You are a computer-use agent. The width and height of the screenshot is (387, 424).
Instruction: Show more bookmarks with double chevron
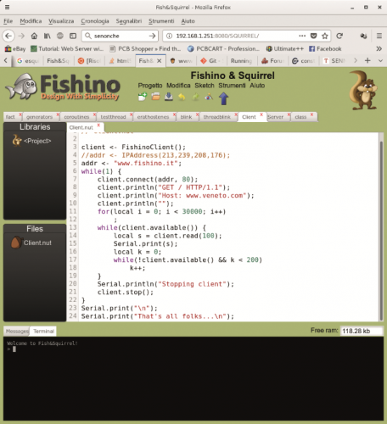(x=379, y=49)
